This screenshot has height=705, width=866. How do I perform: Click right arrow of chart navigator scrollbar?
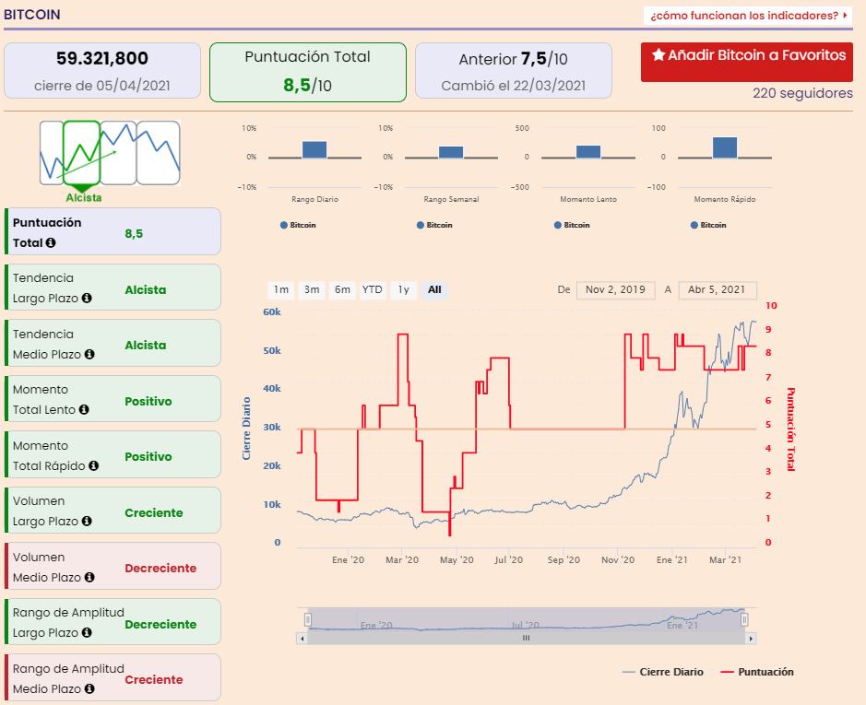[751, 639]
